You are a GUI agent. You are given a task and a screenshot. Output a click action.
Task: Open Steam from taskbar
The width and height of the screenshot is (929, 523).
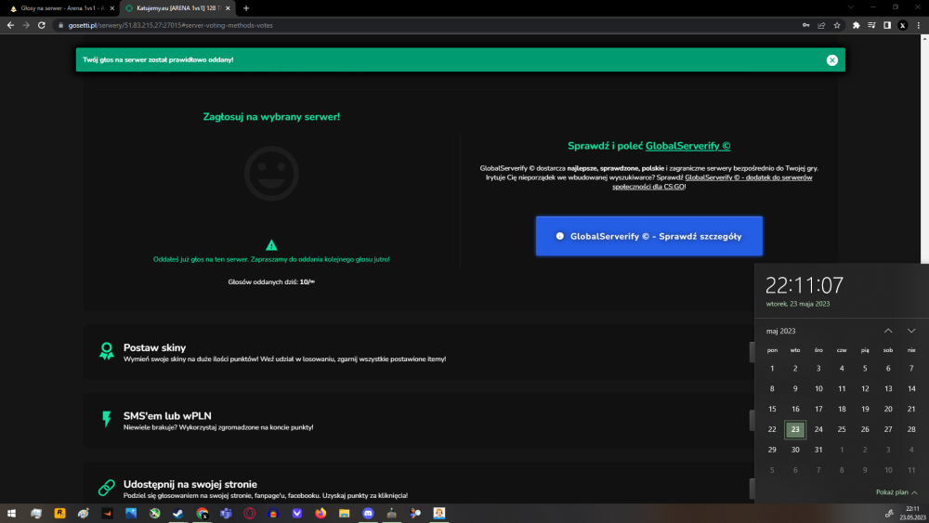point(177,514)
